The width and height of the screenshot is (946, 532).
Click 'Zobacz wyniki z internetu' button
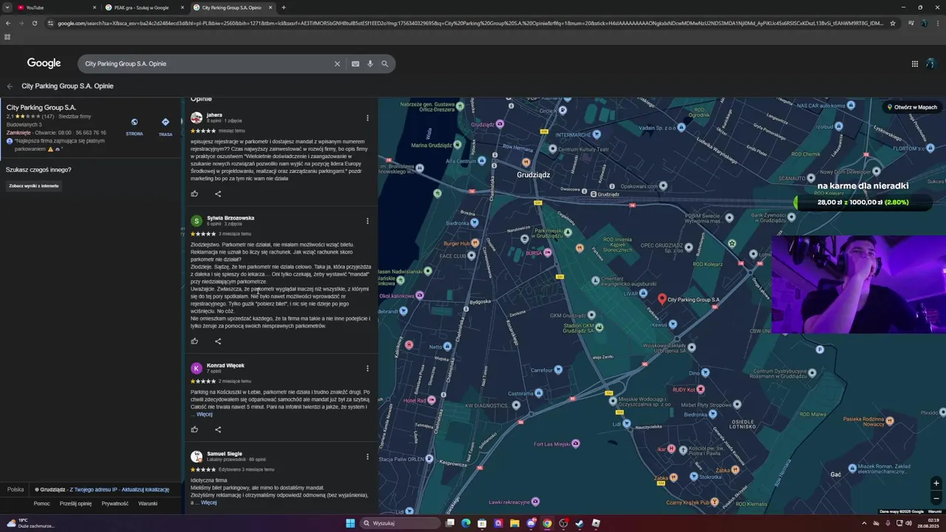coord(34,185)
